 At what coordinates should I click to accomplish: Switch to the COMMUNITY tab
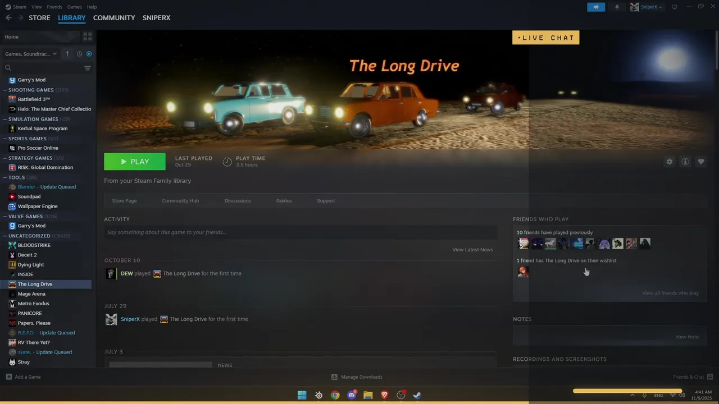114,18
